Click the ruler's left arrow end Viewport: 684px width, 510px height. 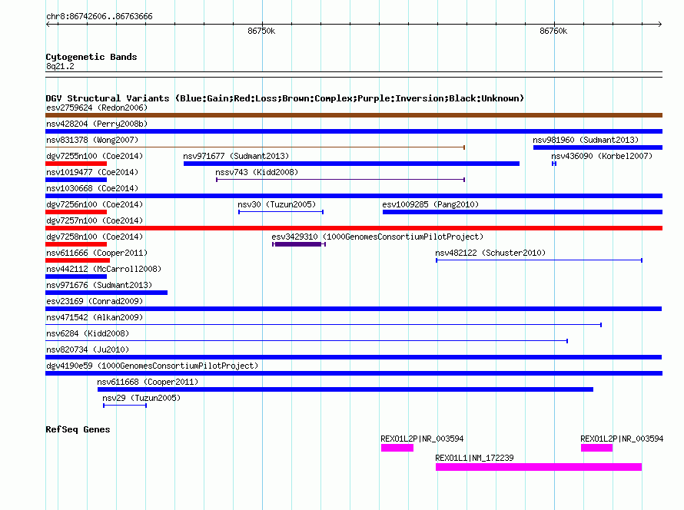click(x=48, y=24)
